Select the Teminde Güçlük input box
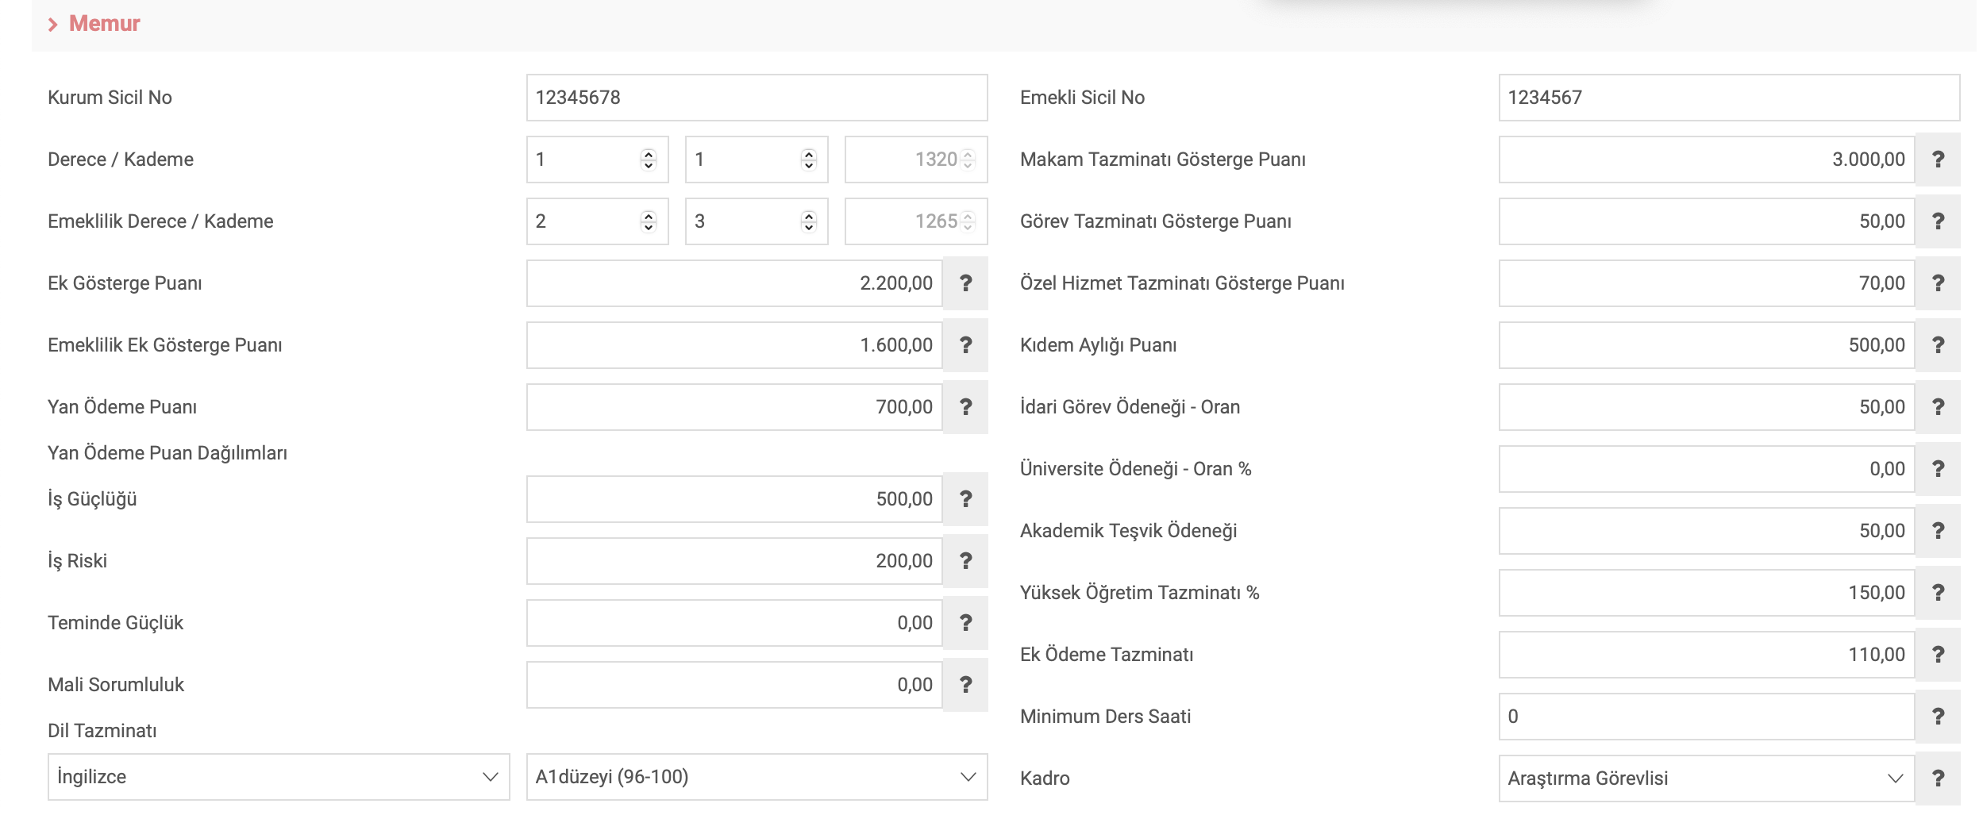Image resolution: width=1983 pixels, height=815 pixels. tap(734, 623)
